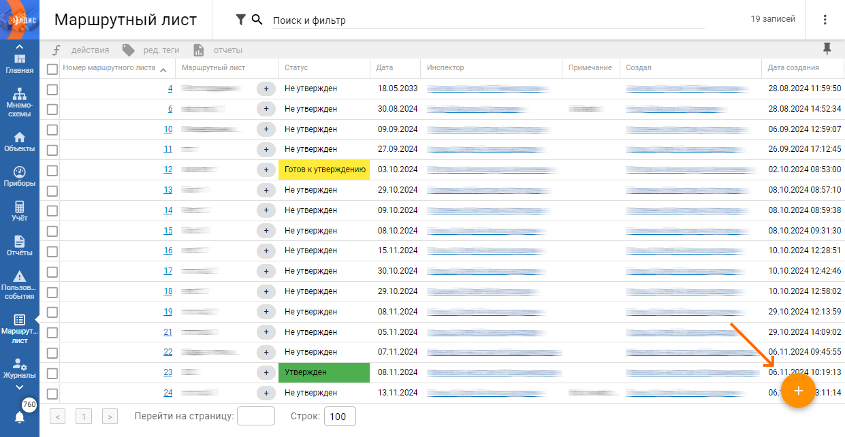Open the Главная sidebar section
The width and height of the screenshot is (845, 437).
(20, 65)
